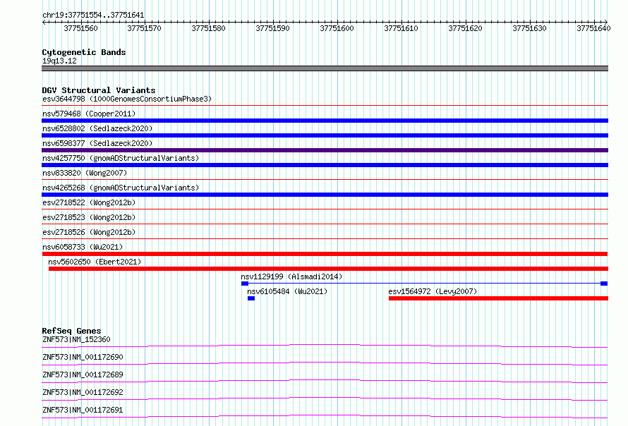Open gene label ZNF573|NM_152360
This screenshot has height=426, width=628.
[76, 339]
